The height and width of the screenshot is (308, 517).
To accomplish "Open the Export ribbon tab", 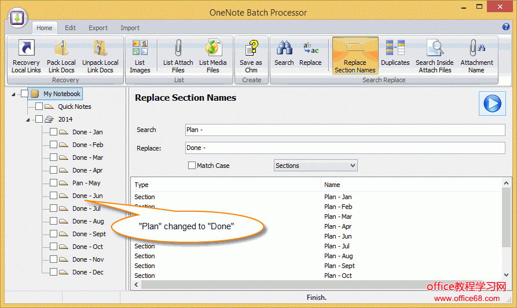I will coord(98,28).
